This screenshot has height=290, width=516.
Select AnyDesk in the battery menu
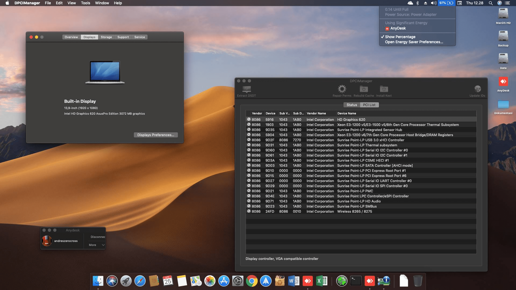click(398, 28)
